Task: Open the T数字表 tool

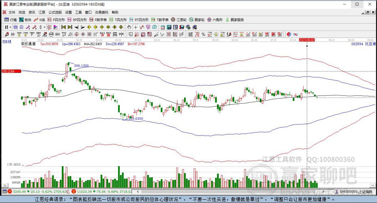Action: click(x=160, y=20)
